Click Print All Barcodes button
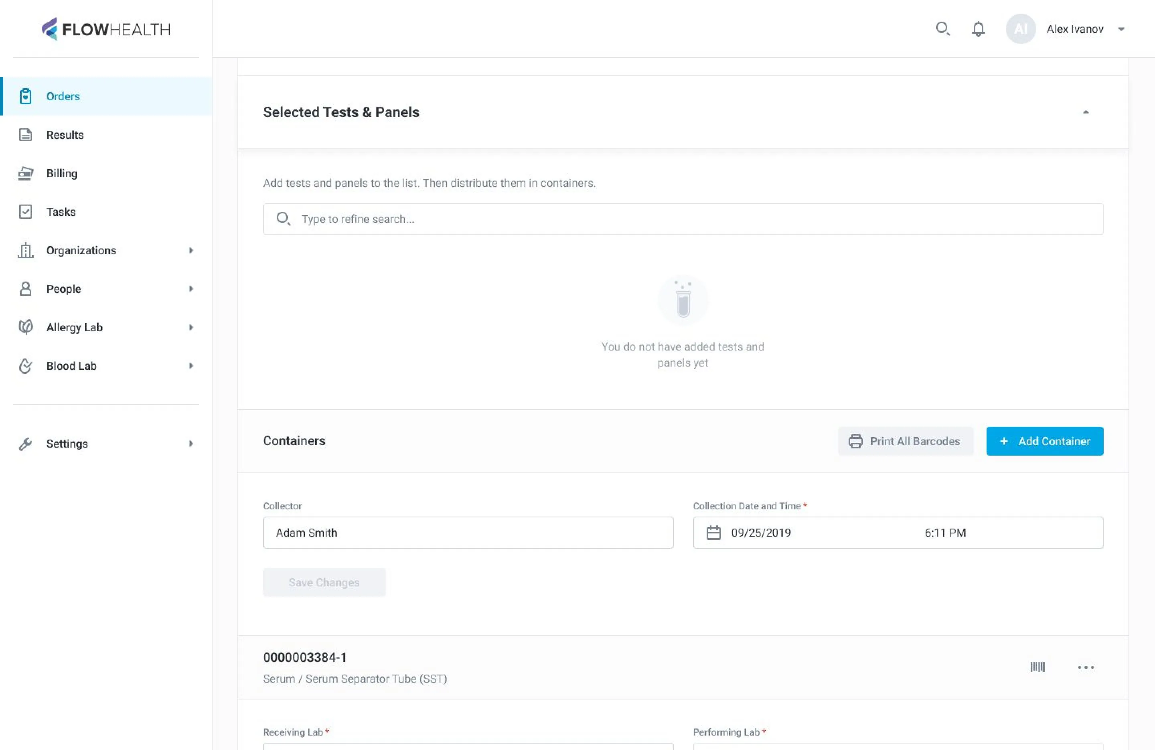 (x=905, y=441)
